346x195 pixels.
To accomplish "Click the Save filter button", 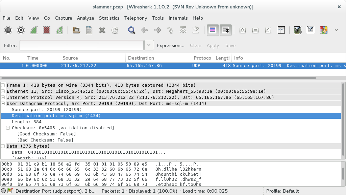I will coord(230,46).
